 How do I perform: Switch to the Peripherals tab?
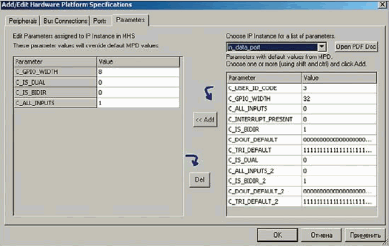pos(23,21)
